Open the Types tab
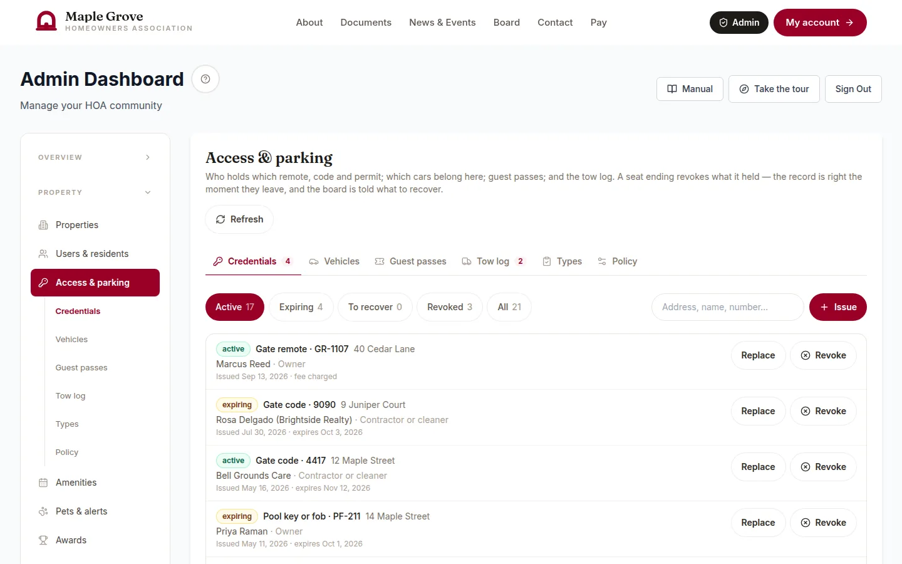Image resolution: width=902 pixels, height=564 pixels. click(x=562, y=261)
